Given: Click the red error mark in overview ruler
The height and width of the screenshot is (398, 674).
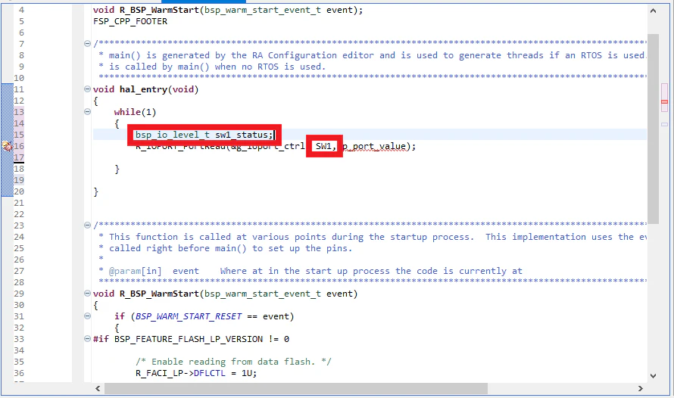Looking at the screenshot, I should coord(664,101).
